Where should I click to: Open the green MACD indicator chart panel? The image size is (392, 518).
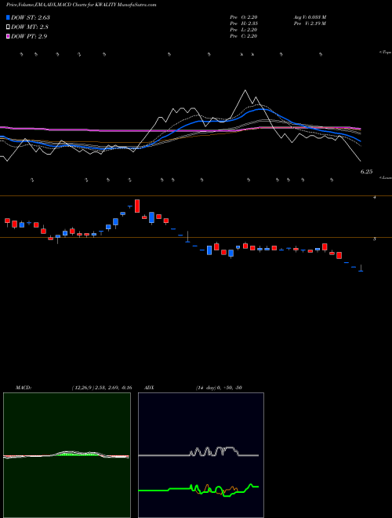pos(67,455)
